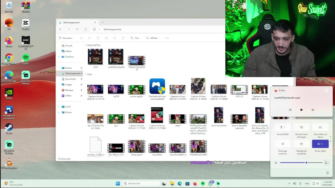Image resolution: width=335 pixels, height=188 pixels.
Task: Open Microsoft Store from the taskbar
Action: pos(187,183)
